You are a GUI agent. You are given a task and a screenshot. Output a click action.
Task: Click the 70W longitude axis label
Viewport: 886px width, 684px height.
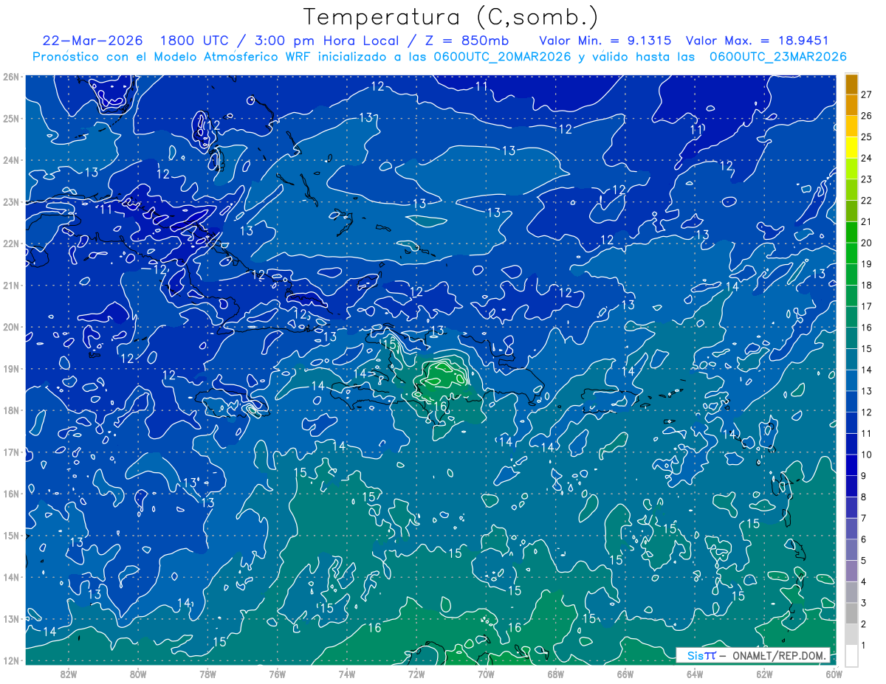coord(486,674)
